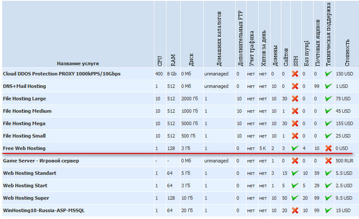
Task: Select DNS+Mail Hosting service name
Action: [x=24, y=86]
